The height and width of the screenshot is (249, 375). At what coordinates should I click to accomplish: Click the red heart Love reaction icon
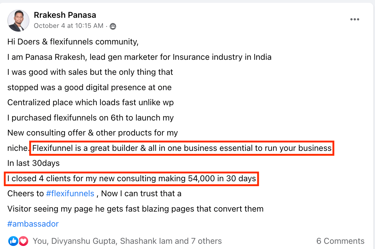23,241
